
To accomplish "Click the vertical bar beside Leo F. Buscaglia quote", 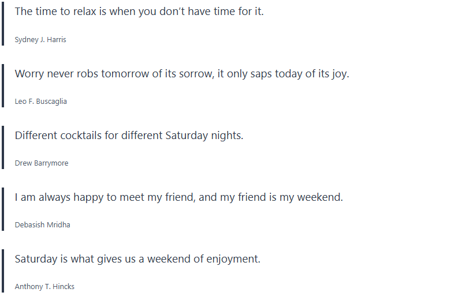I will pos(3,85).
